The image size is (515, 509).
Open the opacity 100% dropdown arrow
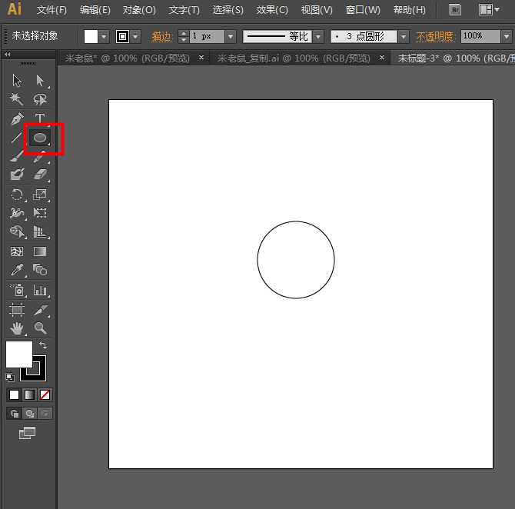(507, 36)
